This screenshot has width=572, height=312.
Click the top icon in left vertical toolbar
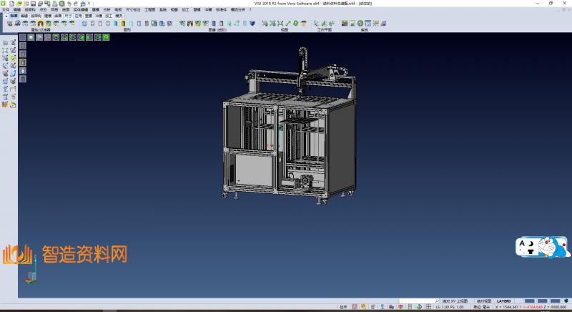(5, 43)
